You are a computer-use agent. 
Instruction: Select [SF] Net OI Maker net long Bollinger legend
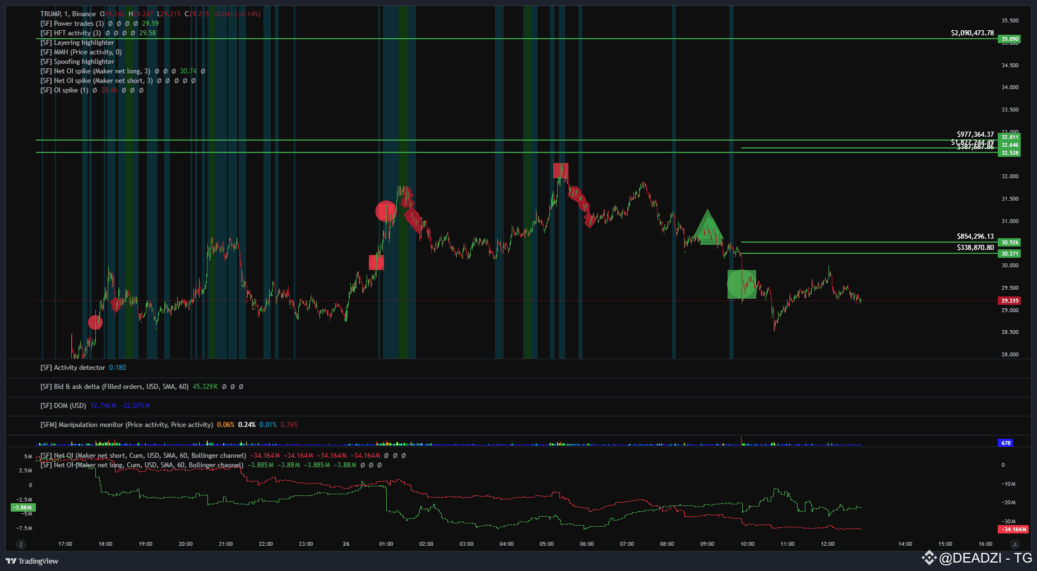click(142, 465)
